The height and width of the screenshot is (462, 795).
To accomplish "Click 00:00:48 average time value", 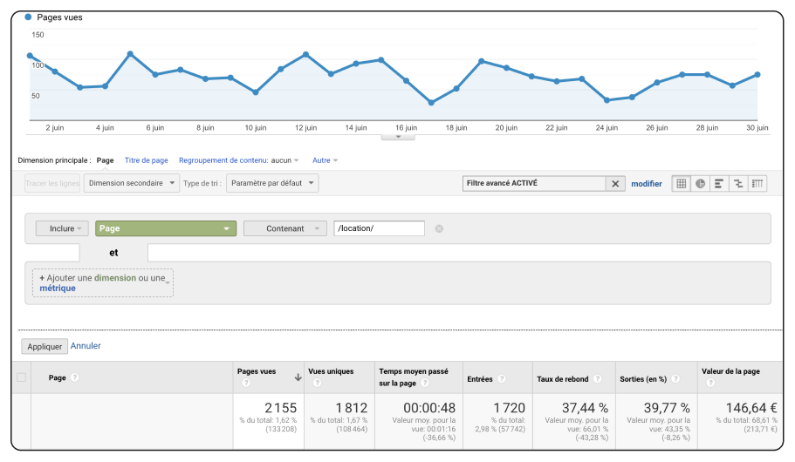I will tap(429, 408).
